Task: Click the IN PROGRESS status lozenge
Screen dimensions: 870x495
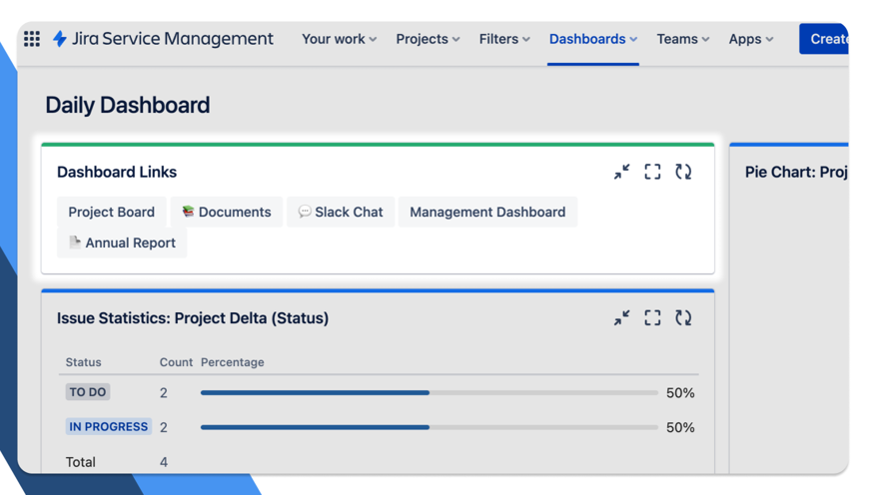Action: [108, 426]
